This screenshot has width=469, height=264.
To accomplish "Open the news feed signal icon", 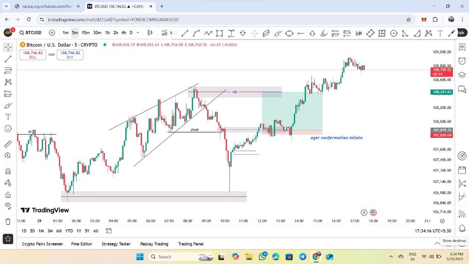I will (x=462, y=214).
